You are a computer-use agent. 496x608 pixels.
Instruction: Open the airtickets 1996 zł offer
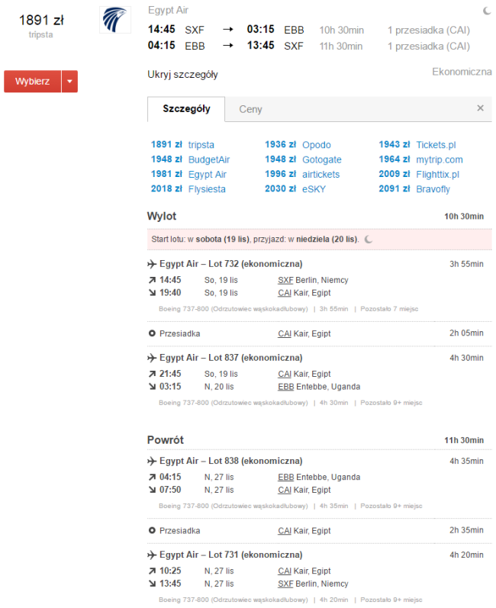tap(302, 174)
